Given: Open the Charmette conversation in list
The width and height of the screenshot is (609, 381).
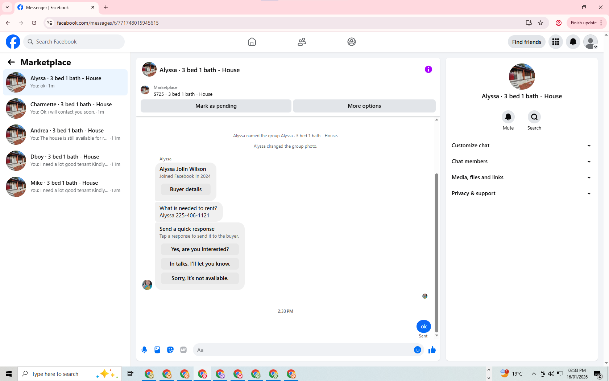Looking at the screenshot, I should click(65, 108).
